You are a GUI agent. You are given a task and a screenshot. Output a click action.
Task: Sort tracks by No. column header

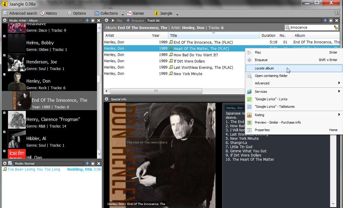[x=285, y=35]
